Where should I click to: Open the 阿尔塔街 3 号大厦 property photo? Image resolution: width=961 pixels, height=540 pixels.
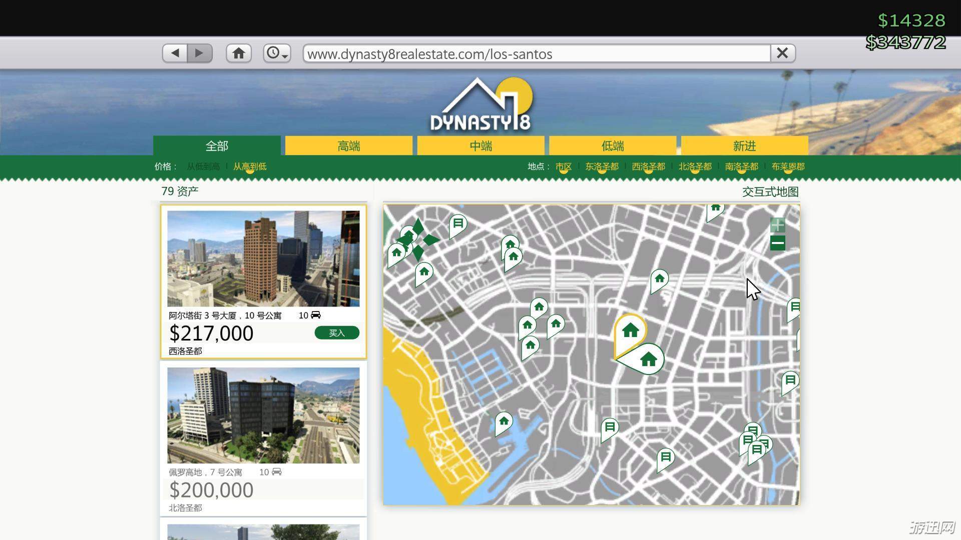(263, 258)
